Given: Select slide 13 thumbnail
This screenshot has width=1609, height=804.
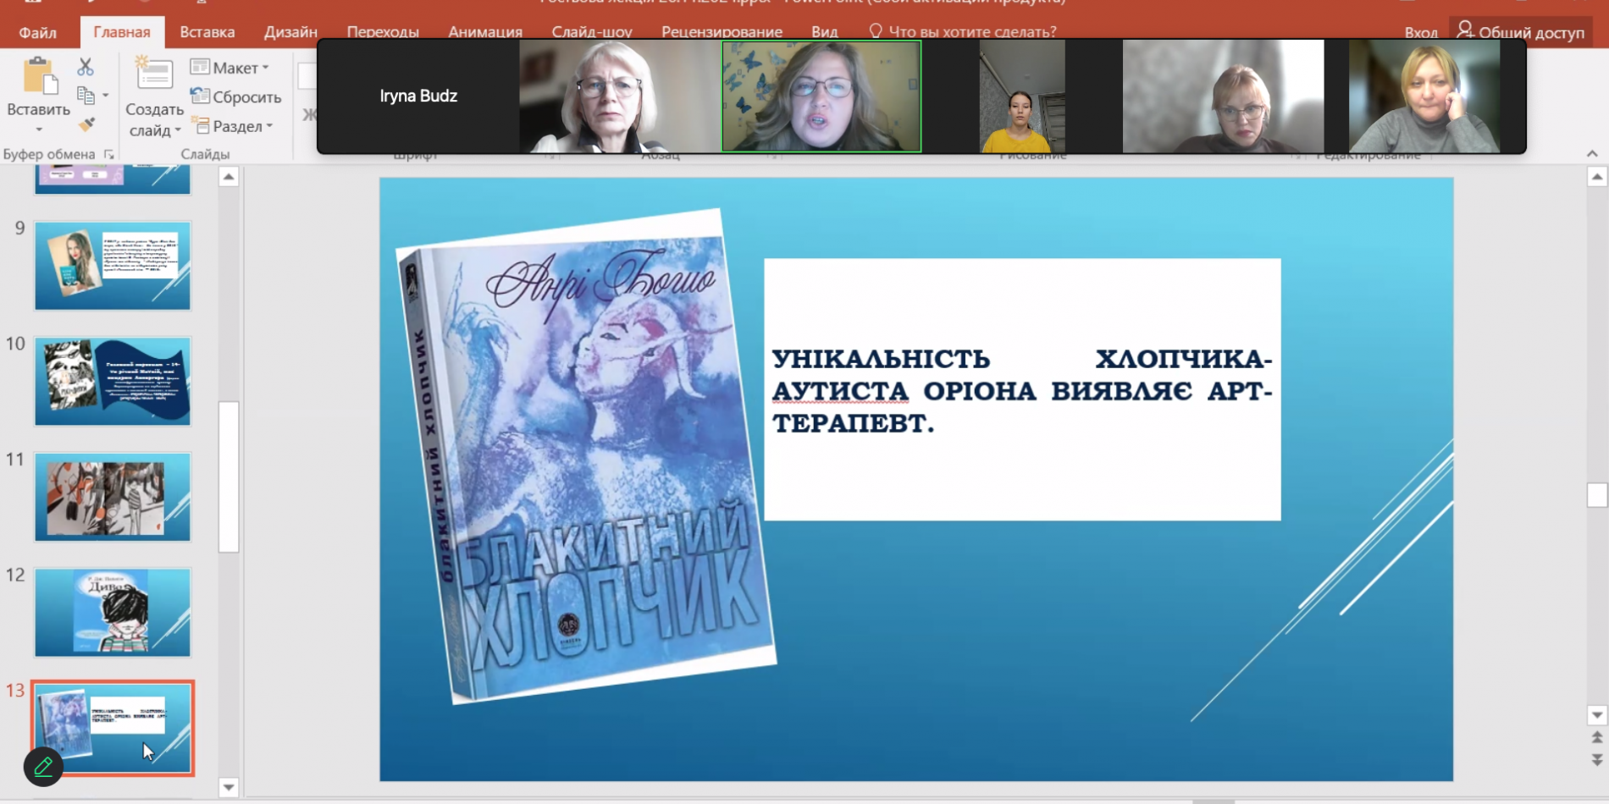Looking at the screenshot, I should pos(113,728).
